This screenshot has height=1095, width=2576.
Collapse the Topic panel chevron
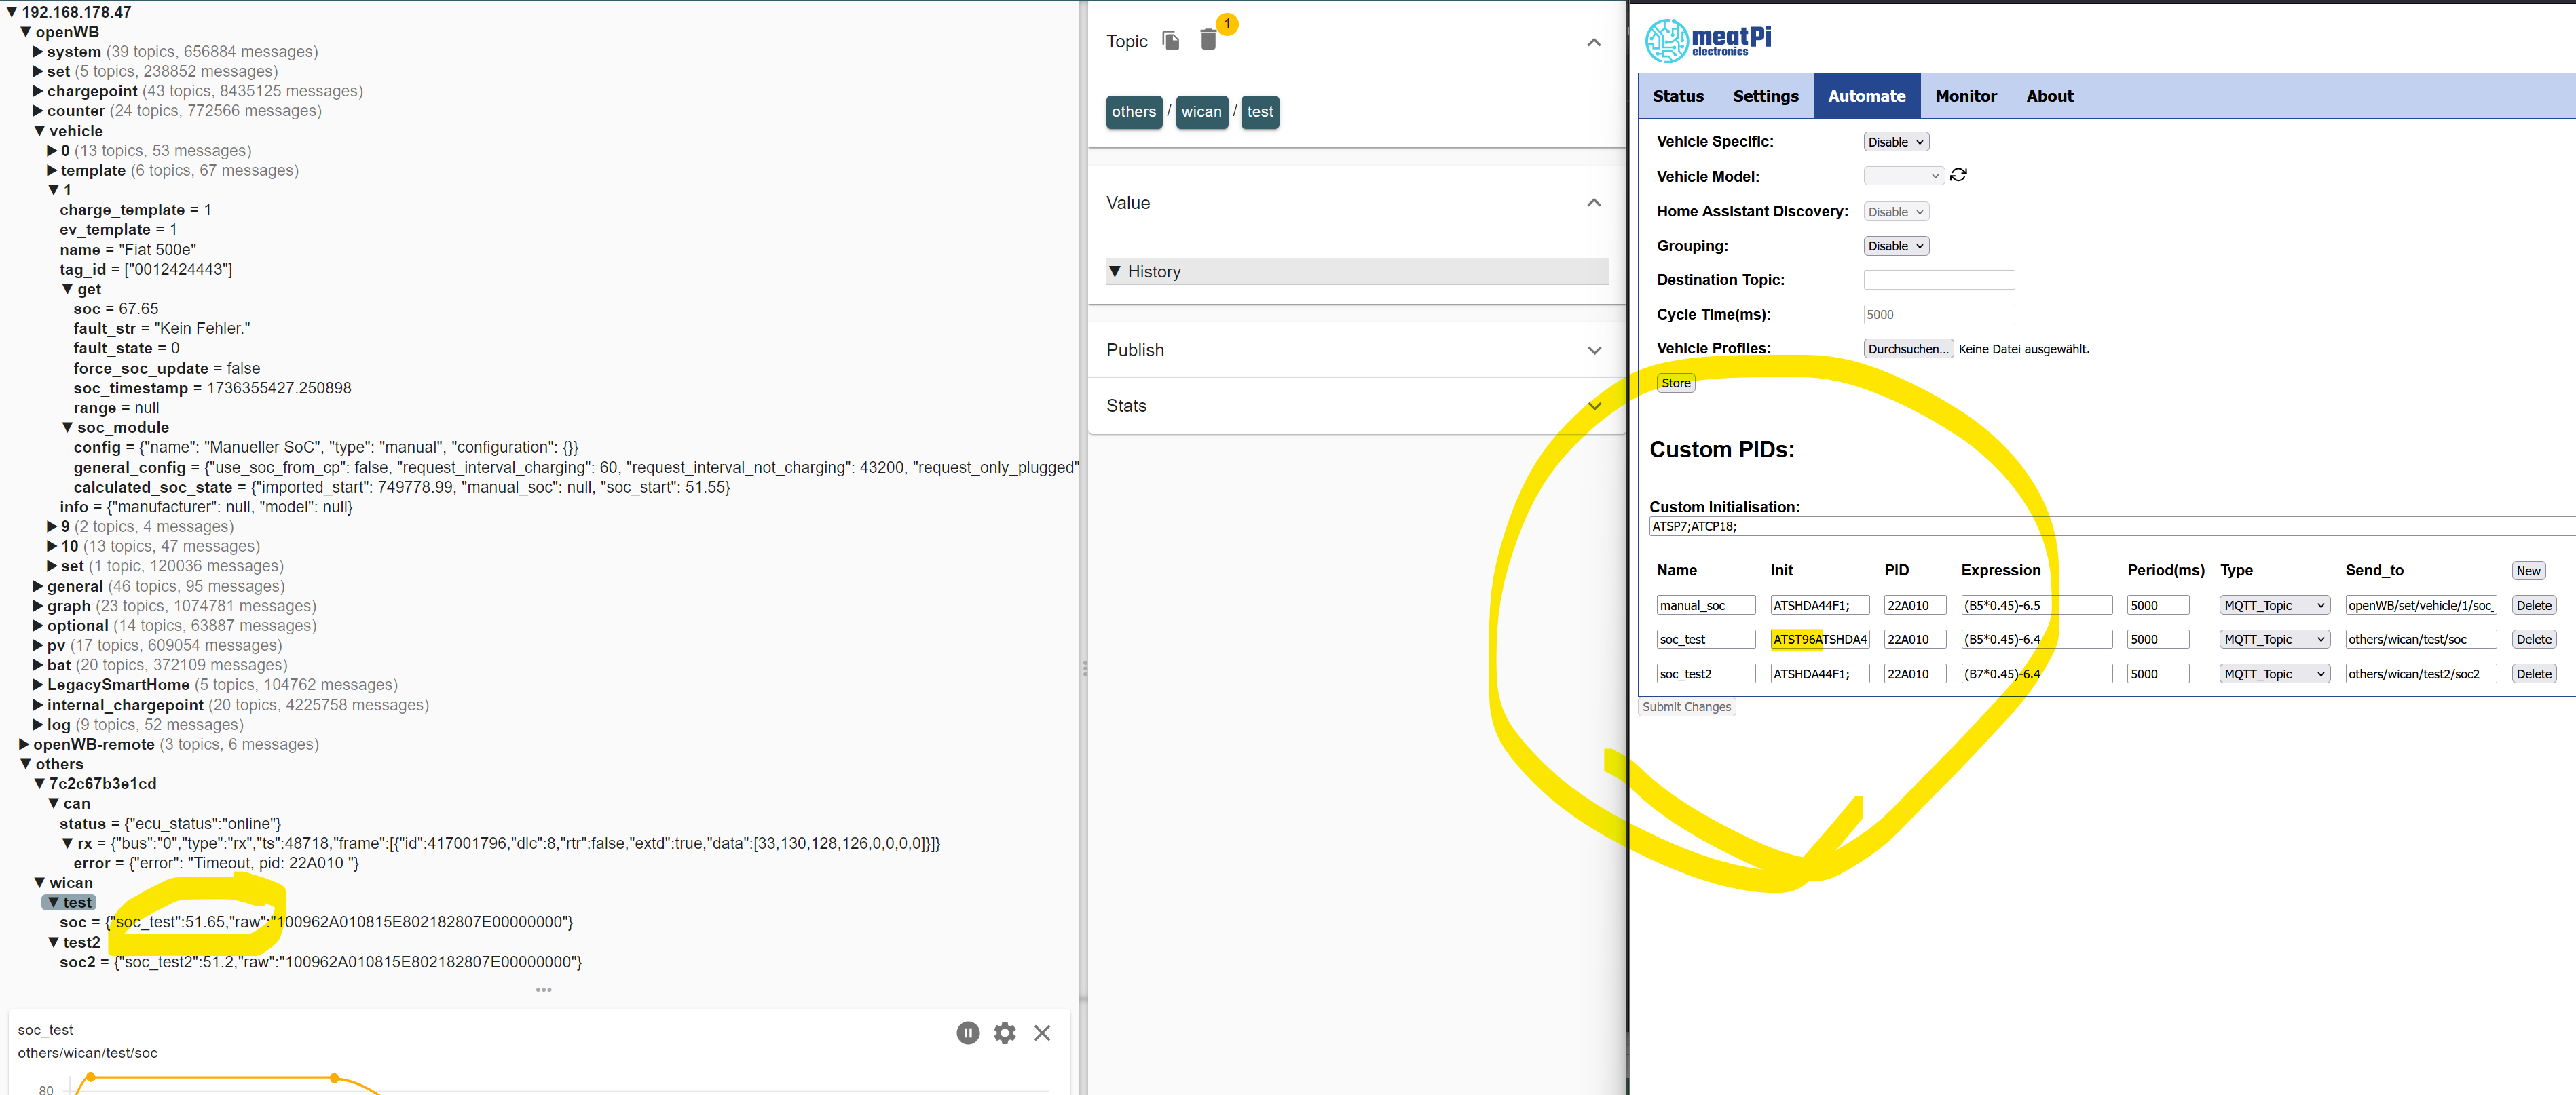pyautogui.click(x=1593, y=43)
